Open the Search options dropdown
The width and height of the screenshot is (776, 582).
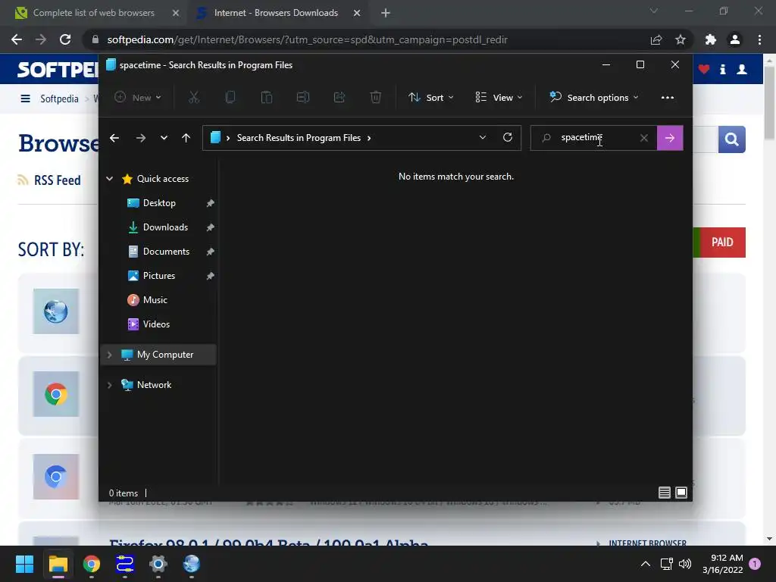(594, 98)
